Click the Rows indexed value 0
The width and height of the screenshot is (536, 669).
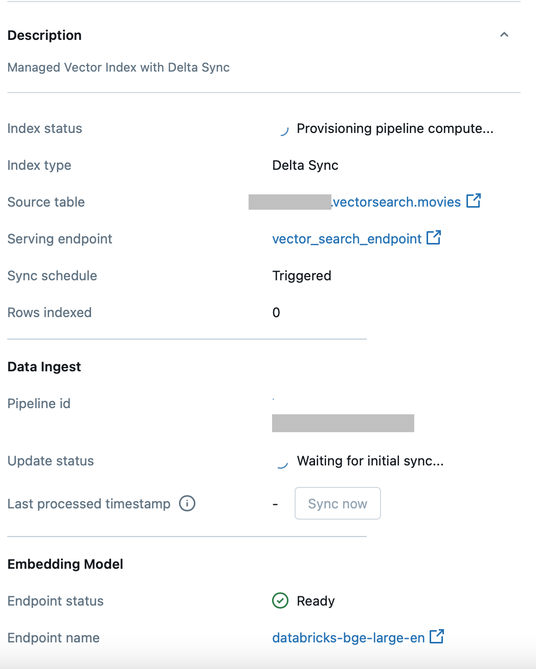[x=276, y=313]
